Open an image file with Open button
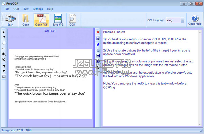Screen dimensions: 204x134 26,20
